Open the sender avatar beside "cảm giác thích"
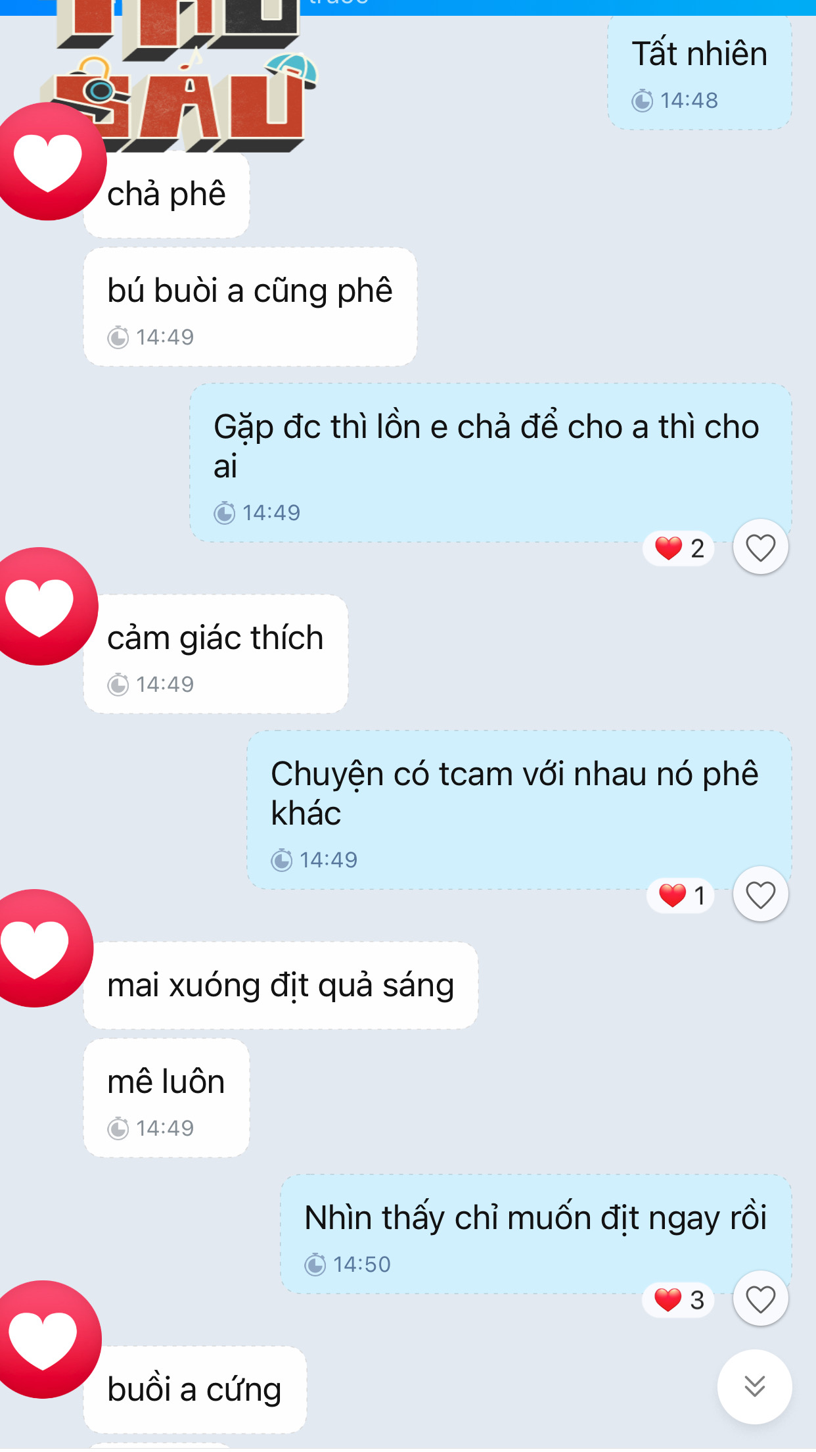 pos(39,606)
